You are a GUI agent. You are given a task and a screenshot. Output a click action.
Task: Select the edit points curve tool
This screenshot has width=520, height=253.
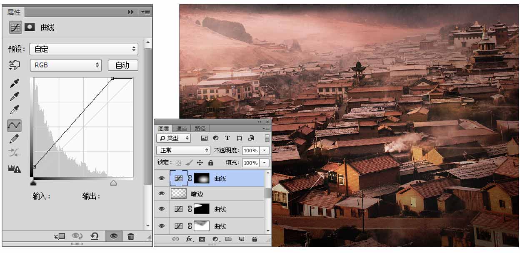14,125
